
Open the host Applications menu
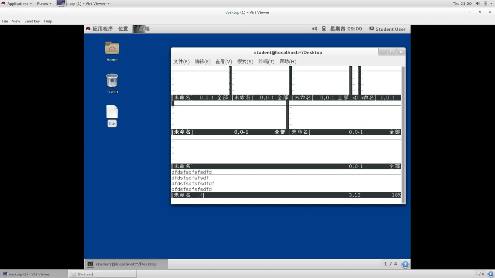pyautogui.click(x=17, y=4)
